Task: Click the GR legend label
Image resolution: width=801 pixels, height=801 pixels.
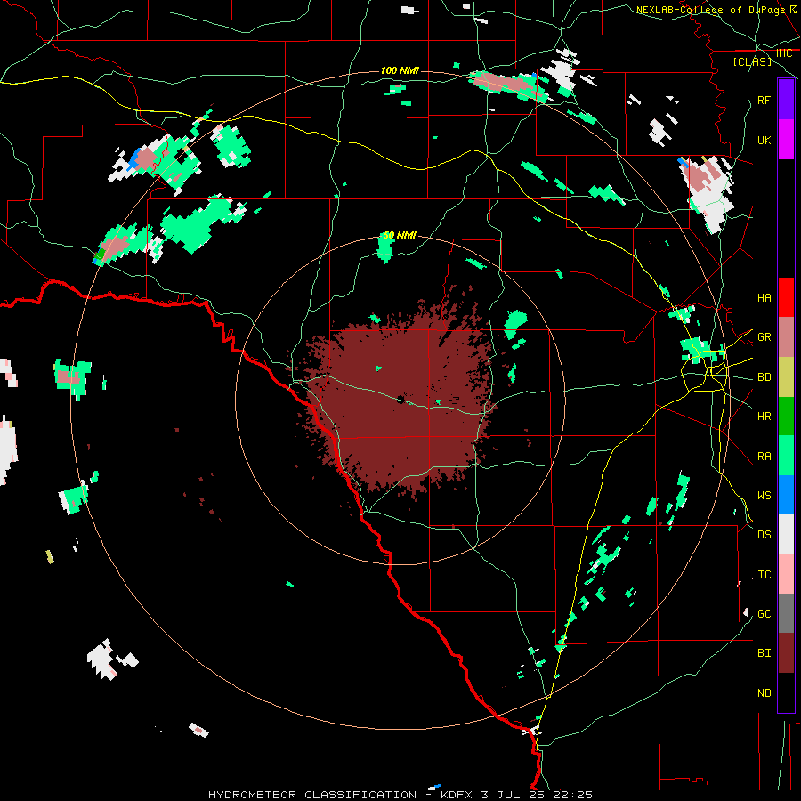Action: click(764, 337)
